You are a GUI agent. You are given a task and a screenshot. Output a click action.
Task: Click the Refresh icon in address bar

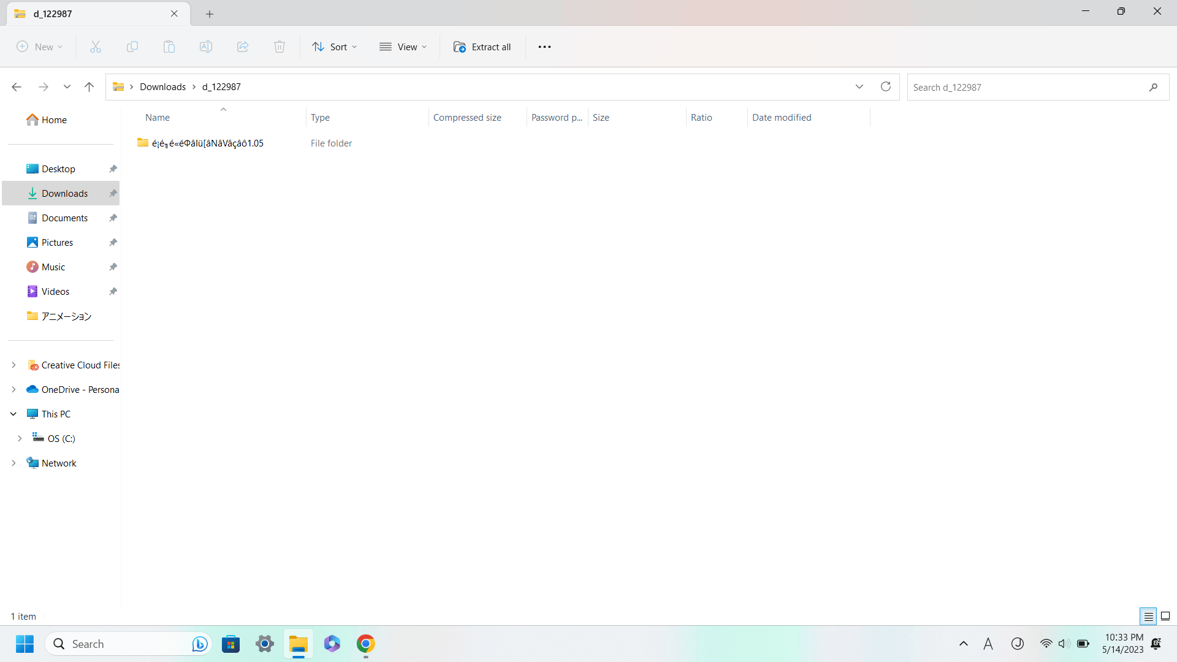(885, 87)
